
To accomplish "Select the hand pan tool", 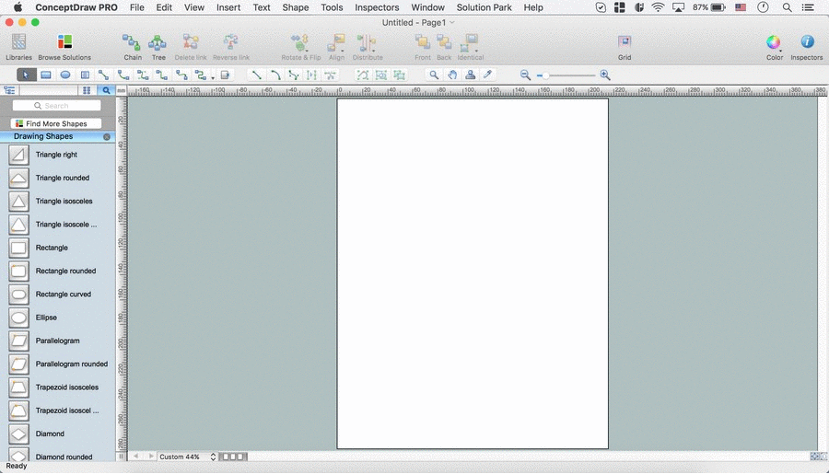I will (452, 75).
